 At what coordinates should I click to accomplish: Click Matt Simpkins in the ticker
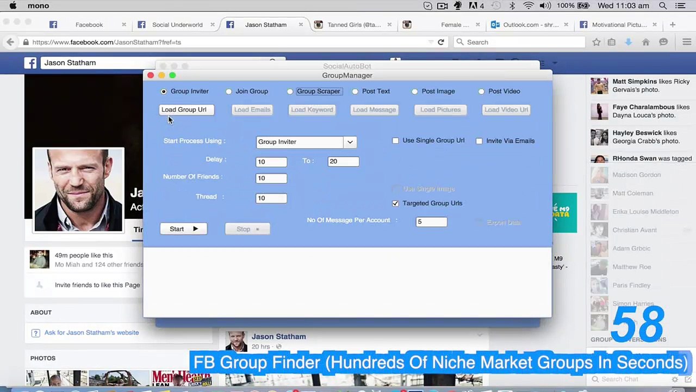635,82
